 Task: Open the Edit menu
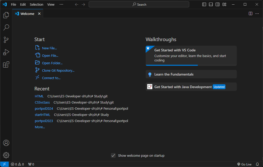pyautogui.click(x=23, y=5)
